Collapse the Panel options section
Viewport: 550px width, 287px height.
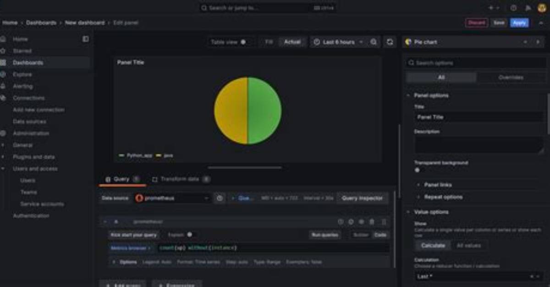(431, 96)
